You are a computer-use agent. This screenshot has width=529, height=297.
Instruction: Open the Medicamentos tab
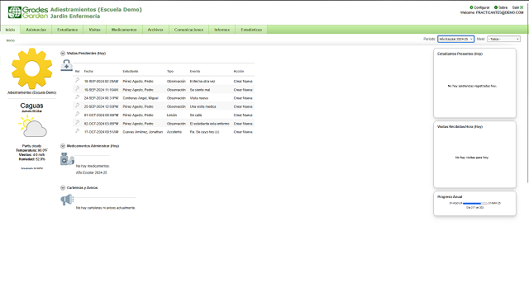[124, 30]
